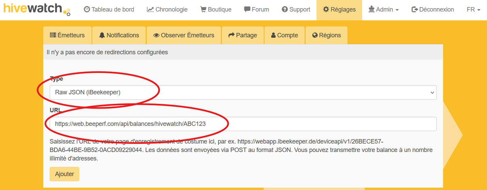This screenshot has width=487, height=190.
Task: Click Déconnexion to log out
Action: pyautogui.click(x=433, y=9)
